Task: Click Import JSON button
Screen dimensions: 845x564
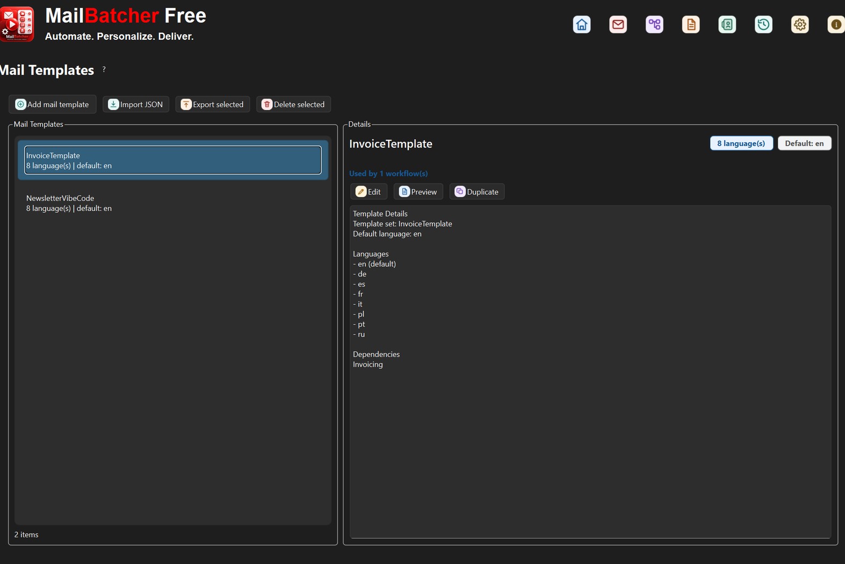Action: tap(136, 104)
